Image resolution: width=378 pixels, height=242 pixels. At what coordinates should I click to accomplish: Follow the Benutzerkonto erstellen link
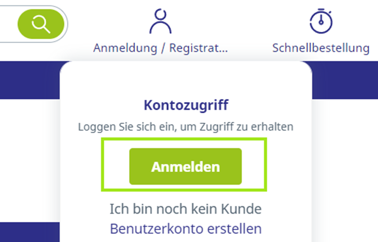click(x=186, y=228)
